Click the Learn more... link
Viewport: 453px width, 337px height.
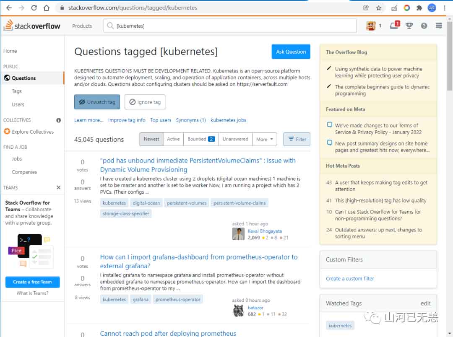tap(89, 120)
